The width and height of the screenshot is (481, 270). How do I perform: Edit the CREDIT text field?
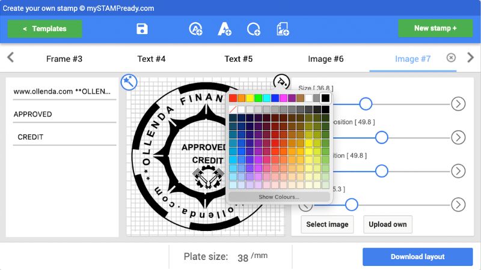64,137
